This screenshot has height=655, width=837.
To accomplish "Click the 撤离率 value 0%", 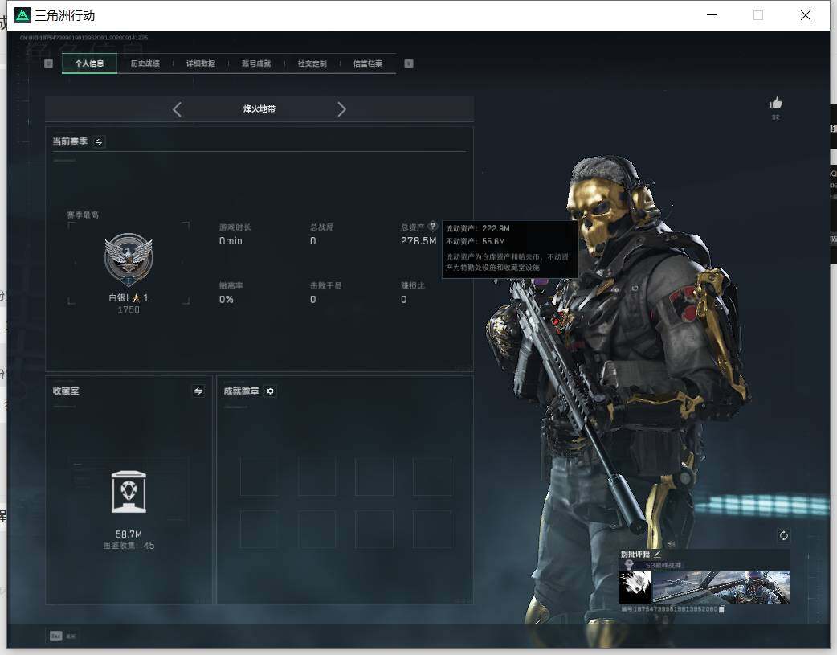I will [227, 299].
